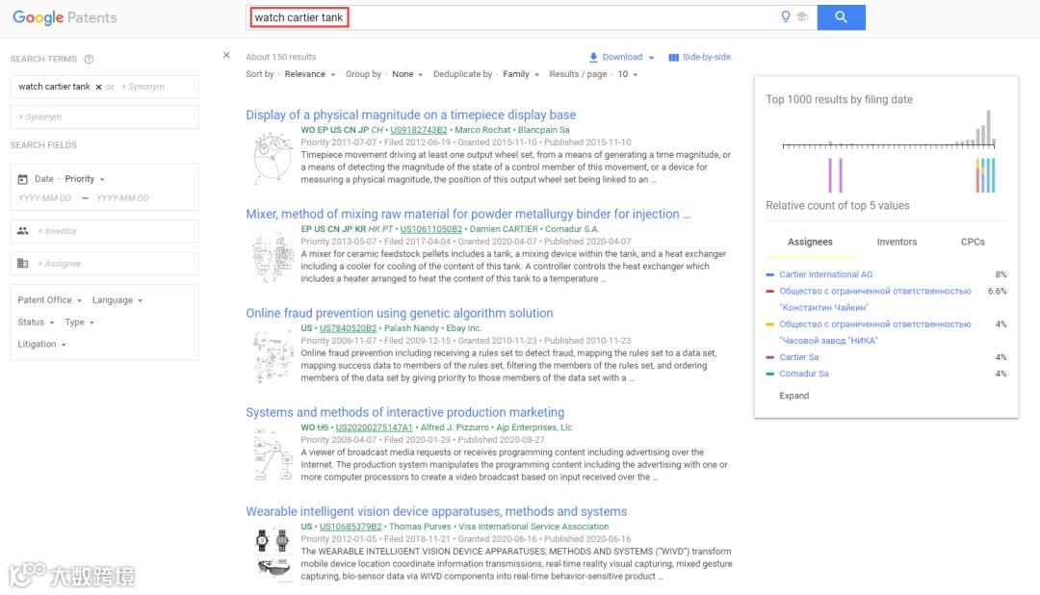Open thumbnail of timepiece display patent
This screenshot has width=1040, height=595.
point(272,158)
